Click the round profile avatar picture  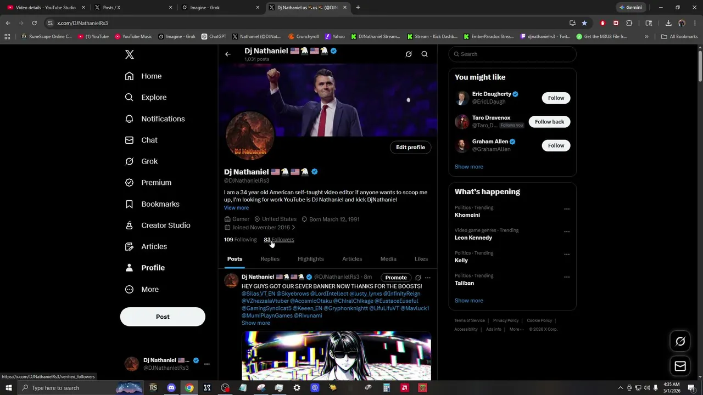(x=250, y=137)
